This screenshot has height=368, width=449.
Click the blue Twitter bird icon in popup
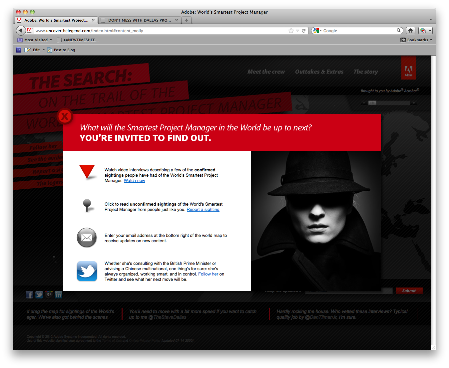[x=87, y=271]
